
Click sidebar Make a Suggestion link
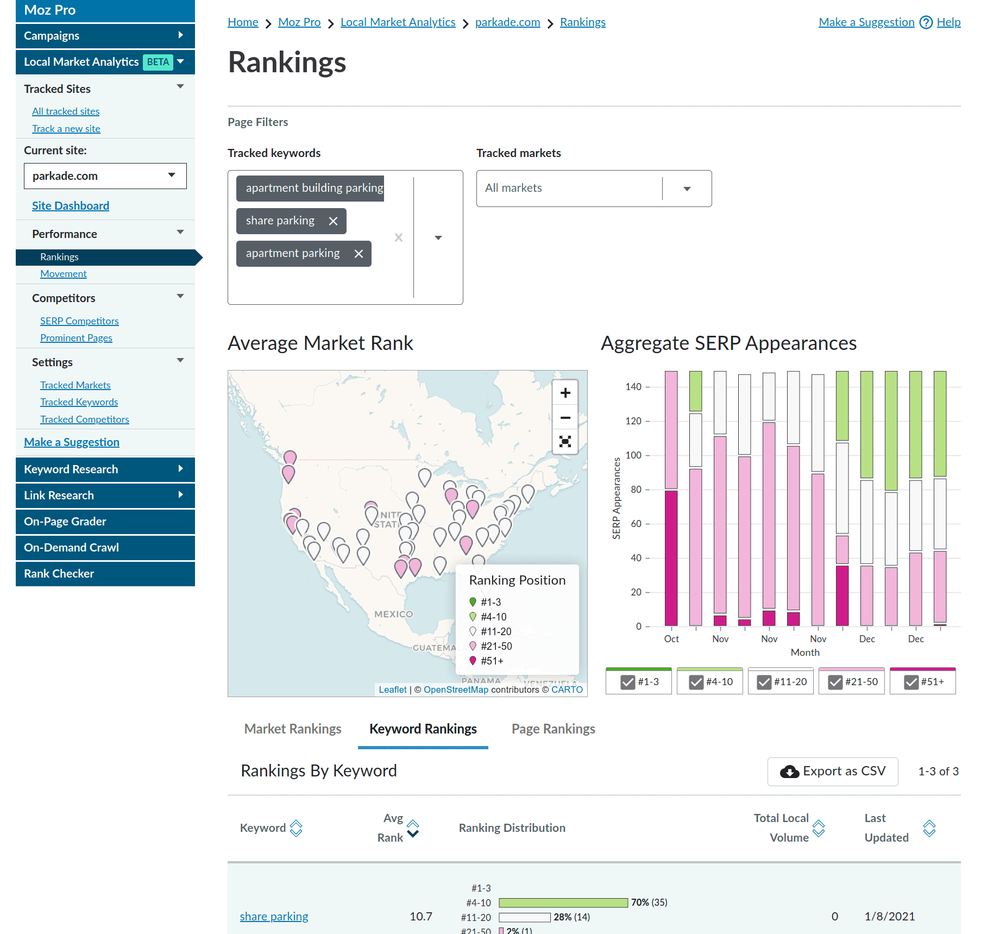coord(72,442)
